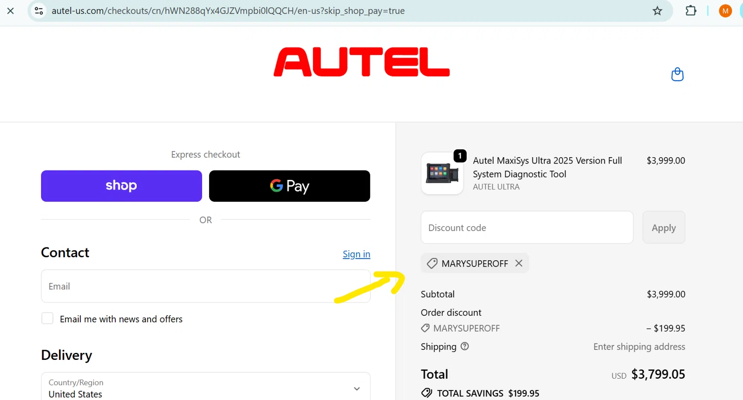The width and height of the screenshot is (743, 400).
Task: Click the discount amount − $199.95
Action: (x=666, y=328)
